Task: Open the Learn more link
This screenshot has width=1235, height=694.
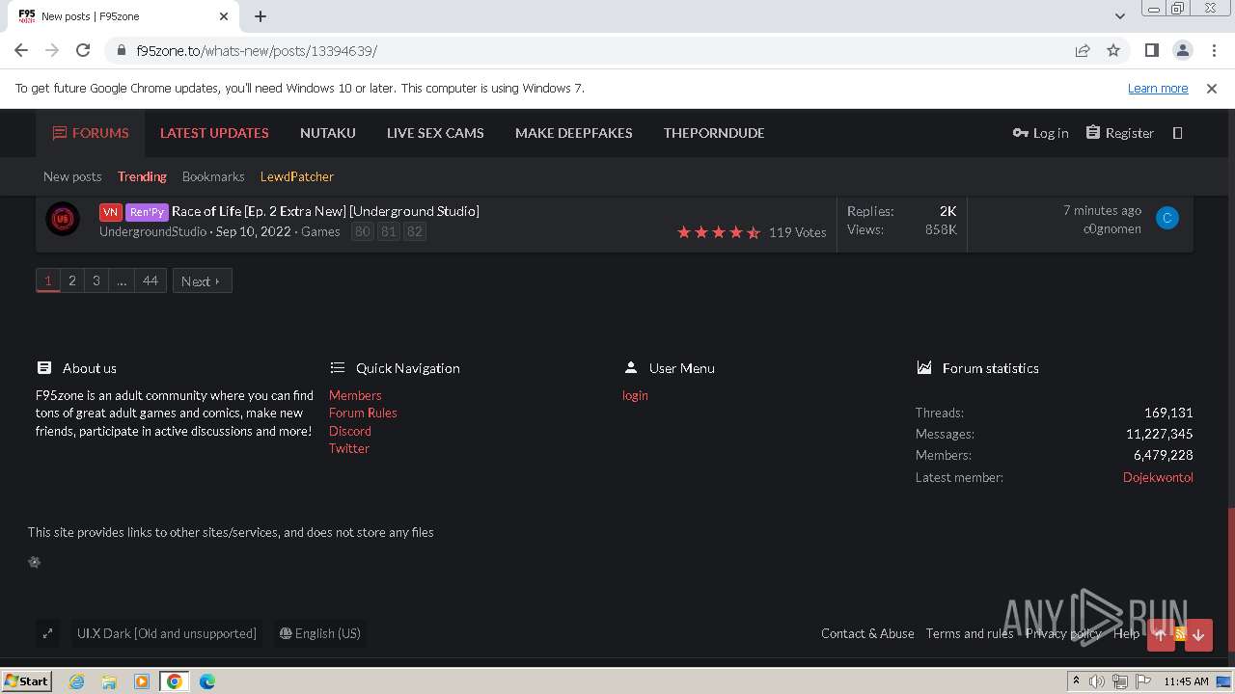Action: tap(1158, 88)
